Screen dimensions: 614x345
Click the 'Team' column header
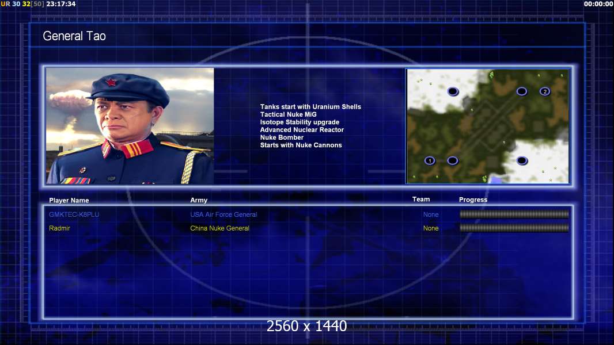coord(421,200)
